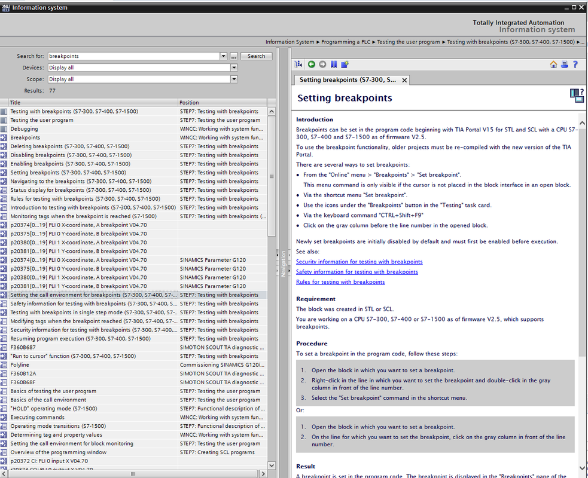Image resolution: width=588 pixels, height=478 pixels.
Task: Open 'Security information for testing with breakpoints' link
Action: coord(359,262)
